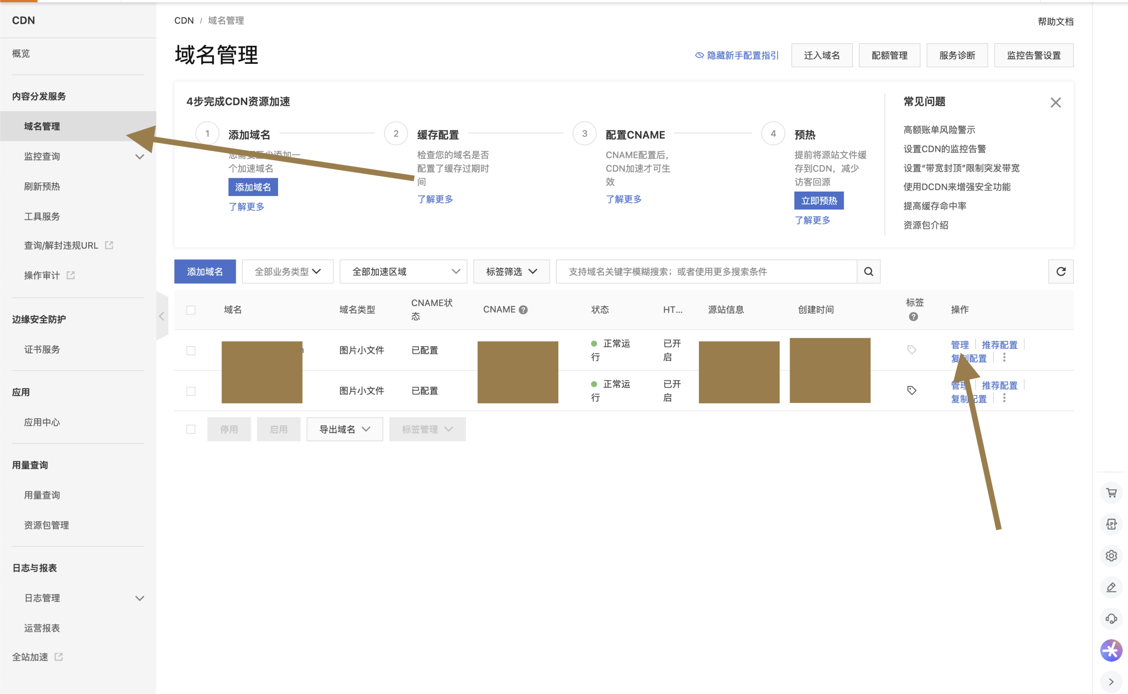Open 用量查询 item in the sidebar
This screenshot has height=694, width=1128.
(42, 495)
